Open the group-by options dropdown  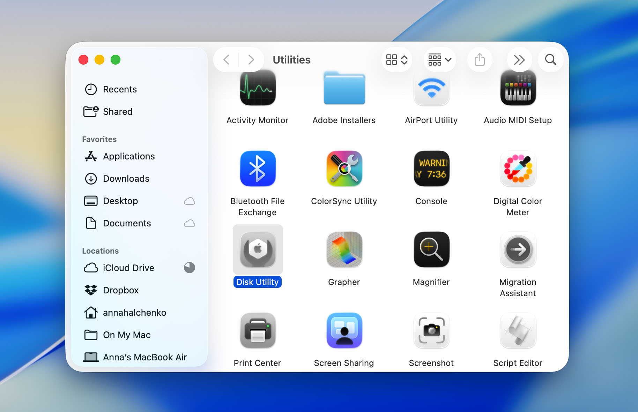(440, 60)
